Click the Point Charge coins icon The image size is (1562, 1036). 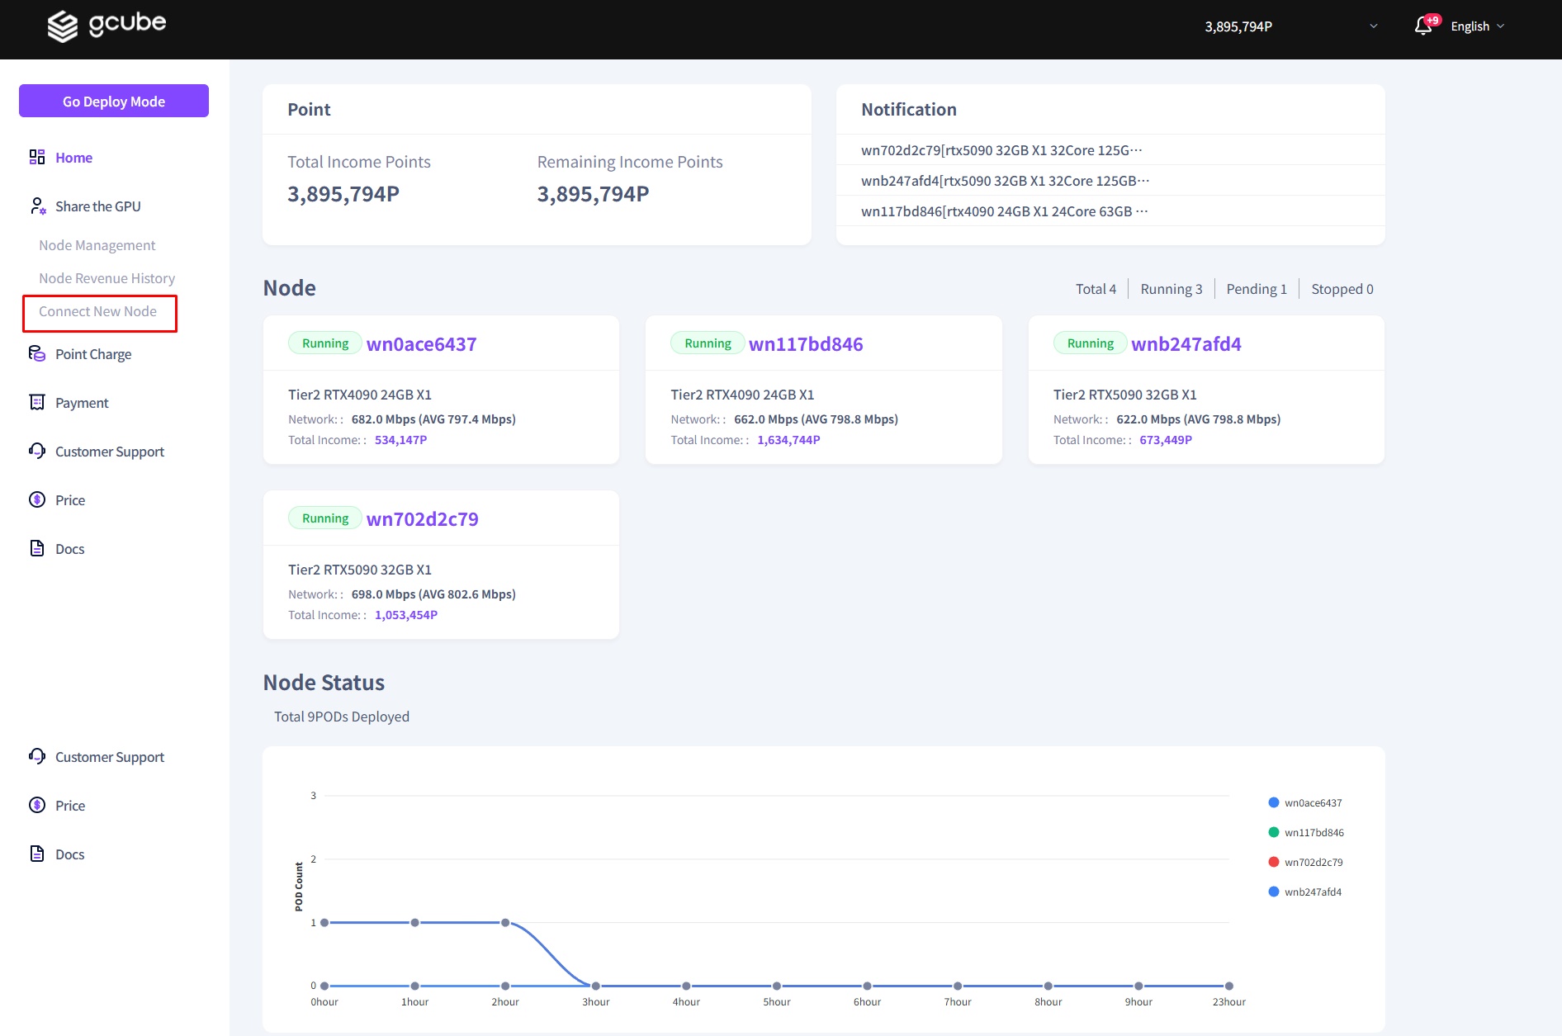tap(37, 353)
